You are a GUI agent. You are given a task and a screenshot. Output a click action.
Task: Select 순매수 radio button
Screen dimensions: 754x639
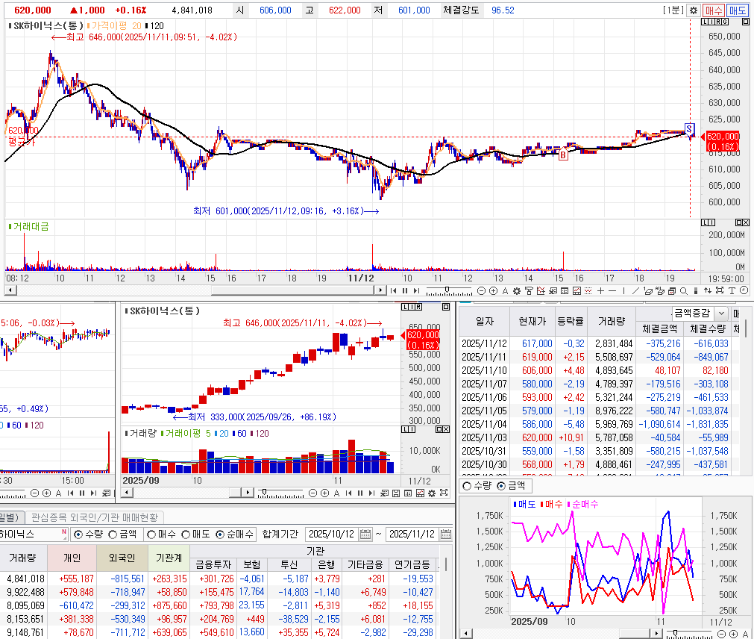(x=220, y=534)
